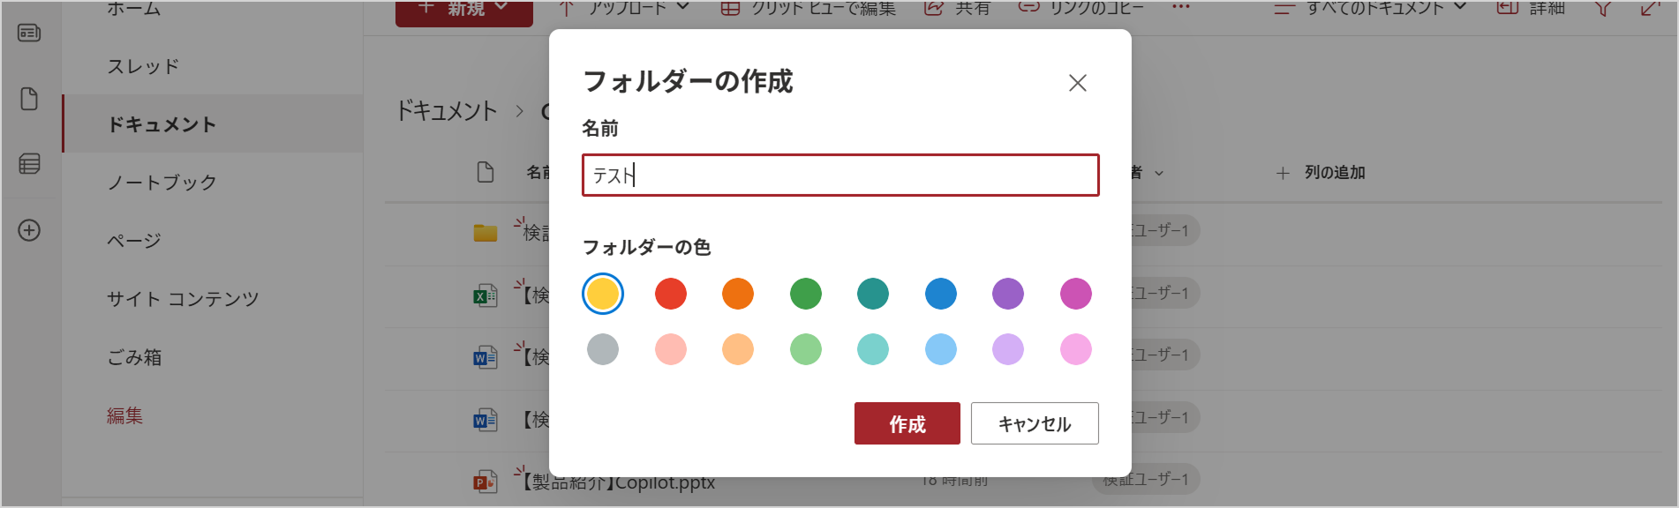Image resolution: width=1679 pixels, height=508 pixels.
Task: Click the news icon in left rail
Action: click(29, 34)
